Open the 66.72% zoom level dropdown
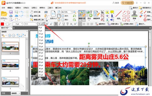Screen dimensions: 152x96 coord(71,12)
